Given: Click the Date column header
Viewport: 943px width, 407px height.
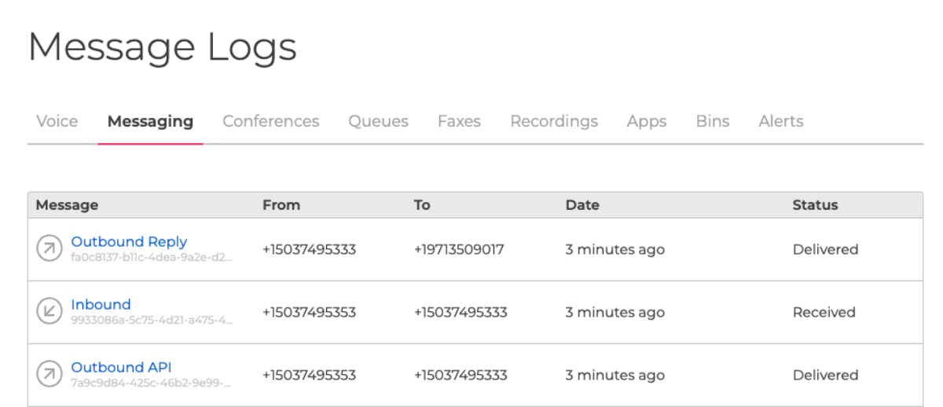Looking at the screenshot, I should point(582,205).
